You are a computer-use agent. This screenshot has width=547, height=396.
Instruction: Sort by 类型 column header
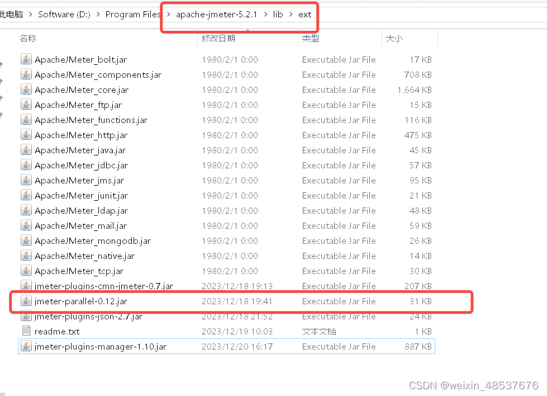tap(311, 39)
